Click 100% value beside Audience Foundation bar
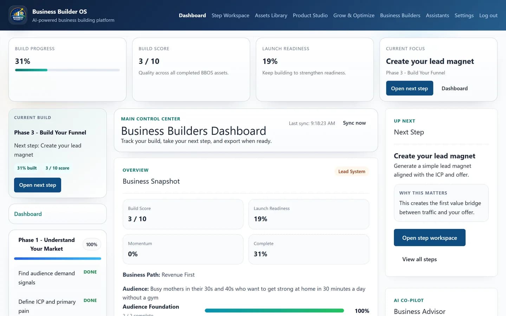Screen dimensions: 506x316 (x=362, y=311)
